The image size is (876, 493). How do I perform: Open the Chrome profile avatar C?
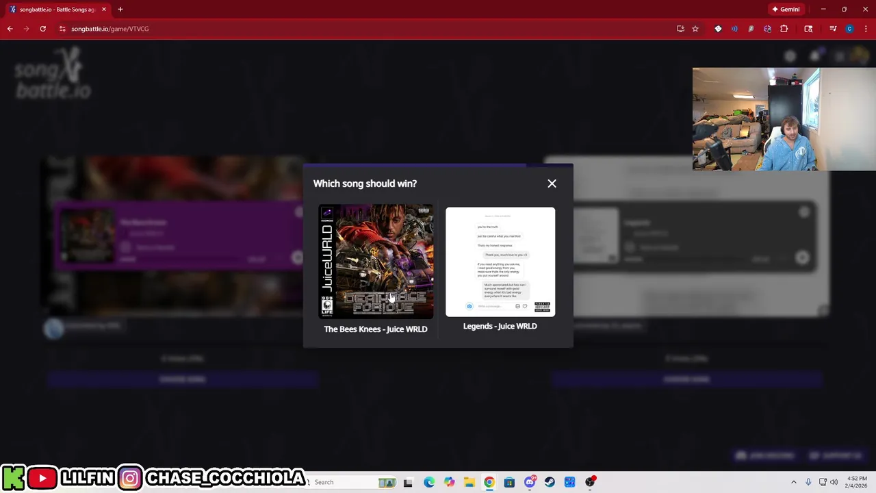[849, 29]
